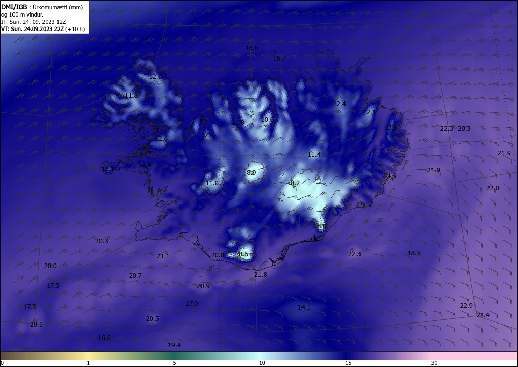Viewport: 518px width, 367px height.
Task: Select the 22.9 value label
Action: click(466, 306)
